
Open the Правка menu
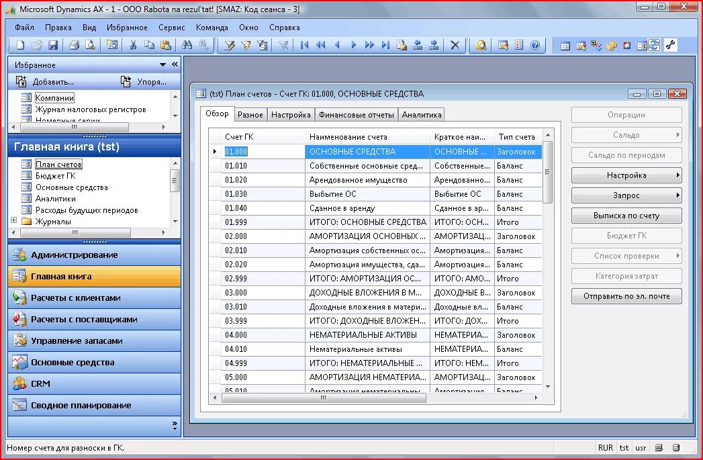58,28
